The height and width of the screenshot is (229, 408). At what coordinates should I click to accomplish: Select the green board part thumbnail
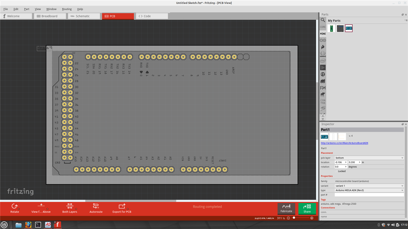point(332,28)
